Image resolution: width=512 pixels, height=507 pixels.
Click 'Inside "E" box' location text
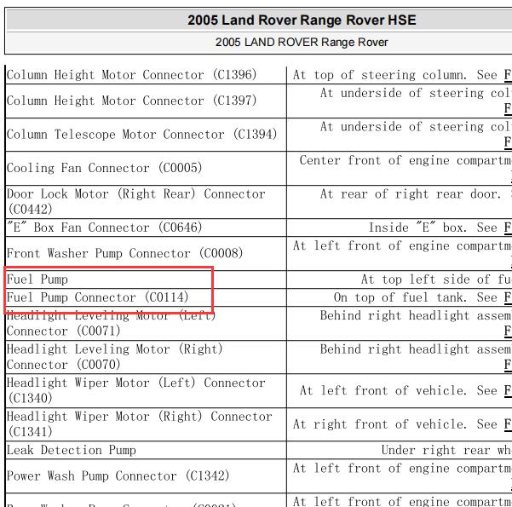pyautogui.click(x=417, y=228)
